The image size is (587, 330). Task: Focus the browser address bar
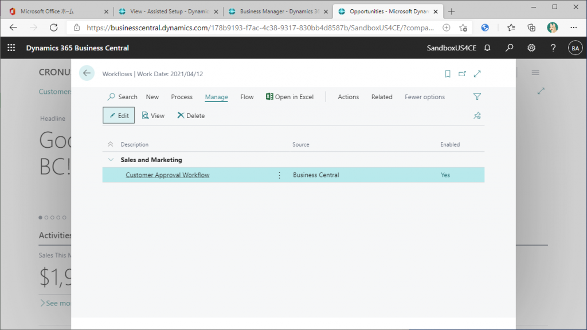click(x=260, y=27)
